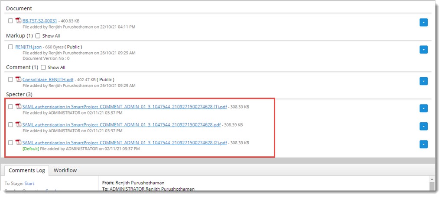Image resolution: width=442 pixels, height=197 pixels.
Task: Select checkbox for RENJITH.json file
Action: tap(10, 47)
